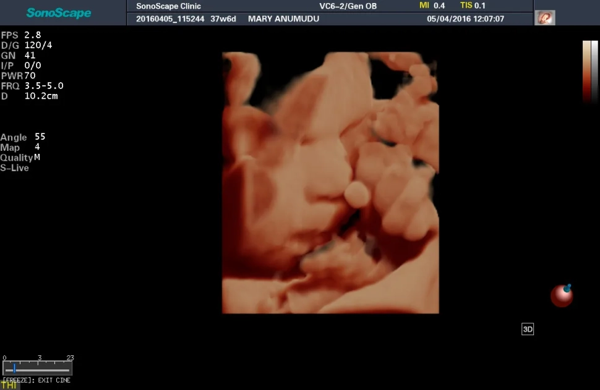Click the Quality M setting
Image resolution: width=600 pixels, height=390 pixels.
[20, 158]
